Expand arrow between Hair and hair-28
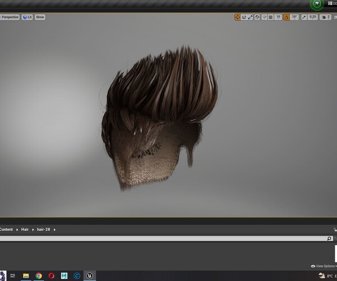This screenshot has height=281, width=337. pos(33,230)
